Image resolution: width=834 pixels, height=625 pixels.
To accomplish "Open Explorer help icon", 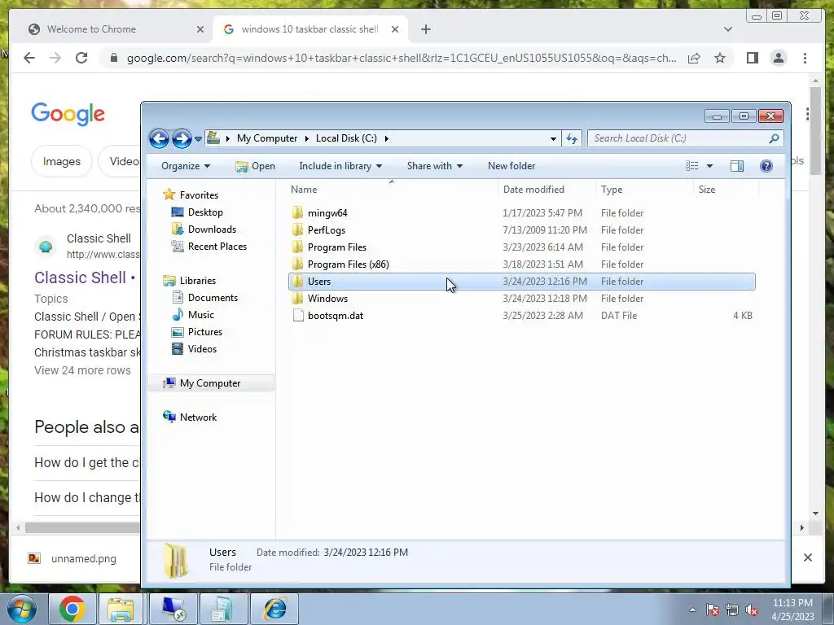I will click(x=766, y=166).
